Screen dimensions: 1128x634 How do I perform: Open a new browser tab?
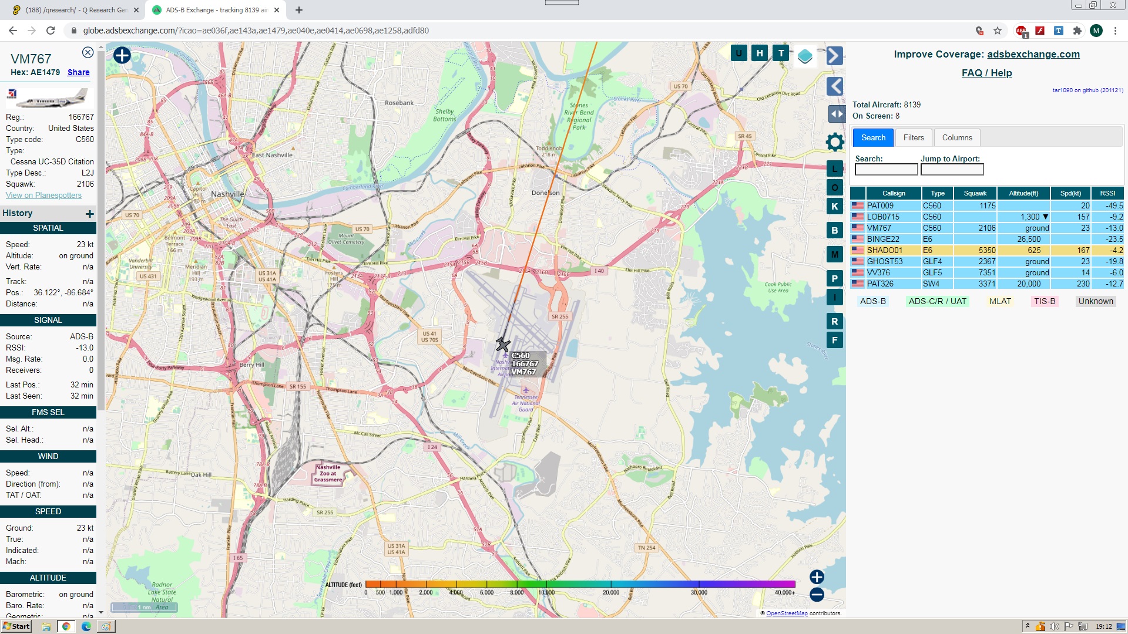(x=299, y=10)
